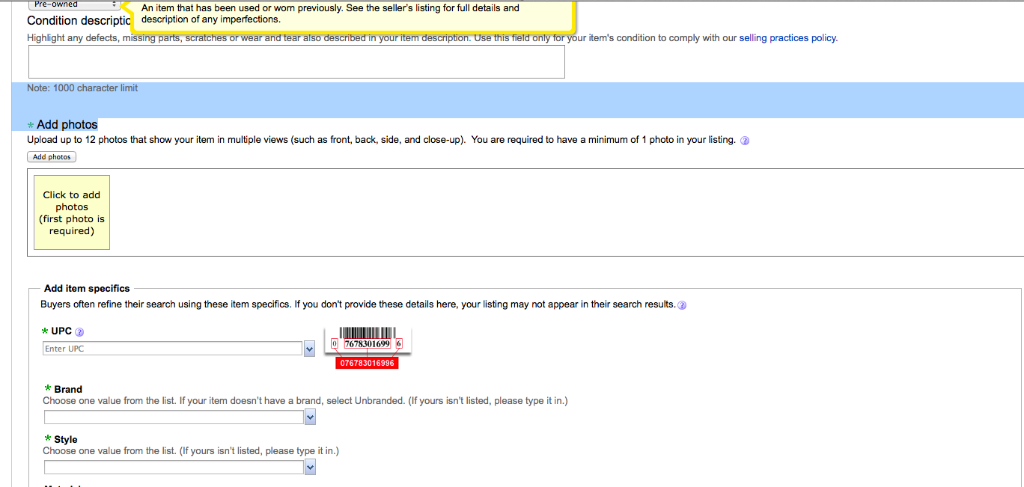Click the yellow Pre-owned condition tooltip

pos(352,14)
